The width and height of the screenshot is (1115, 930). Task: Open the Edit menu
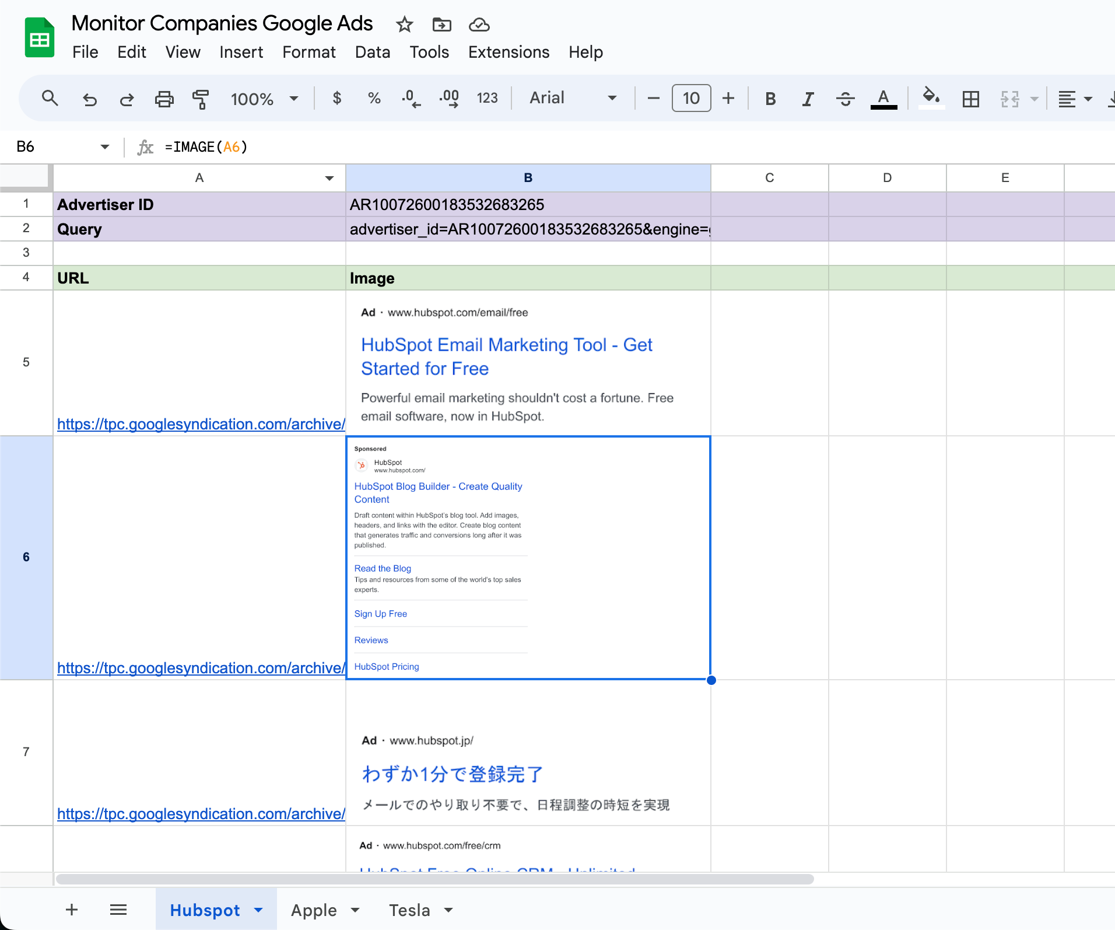[132, 52]
